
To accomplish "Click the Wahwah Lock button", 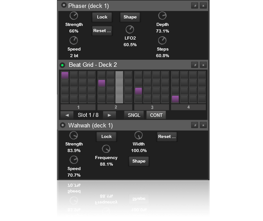I will (x=107, y=137).
